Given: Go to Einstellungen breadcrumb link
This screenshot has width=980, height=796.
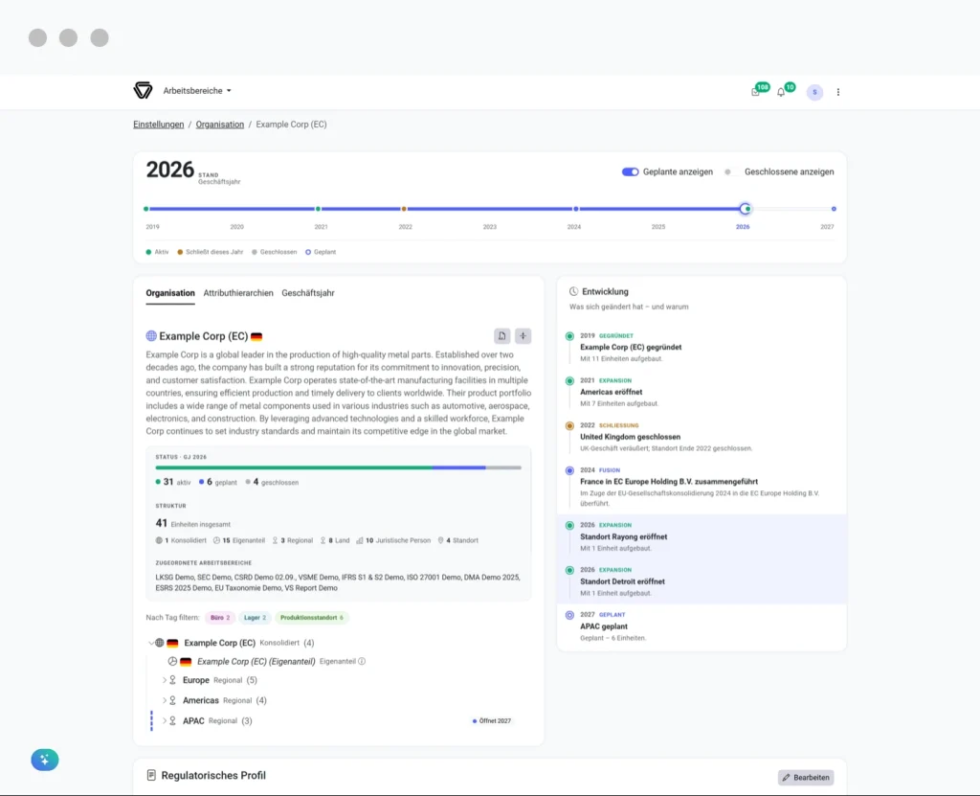Looking at the screenshot, I should point(159,125).
